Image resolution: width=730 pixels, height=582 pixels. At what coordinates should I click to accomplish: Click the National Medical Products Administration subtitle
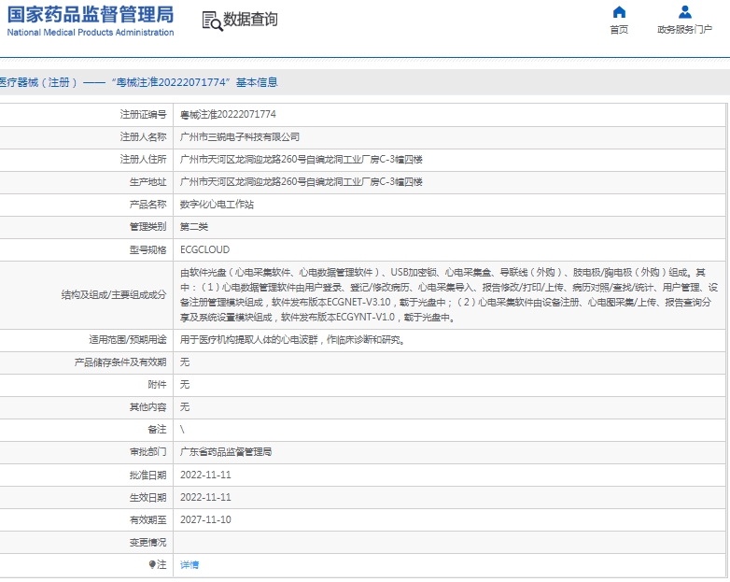[91, 32]
